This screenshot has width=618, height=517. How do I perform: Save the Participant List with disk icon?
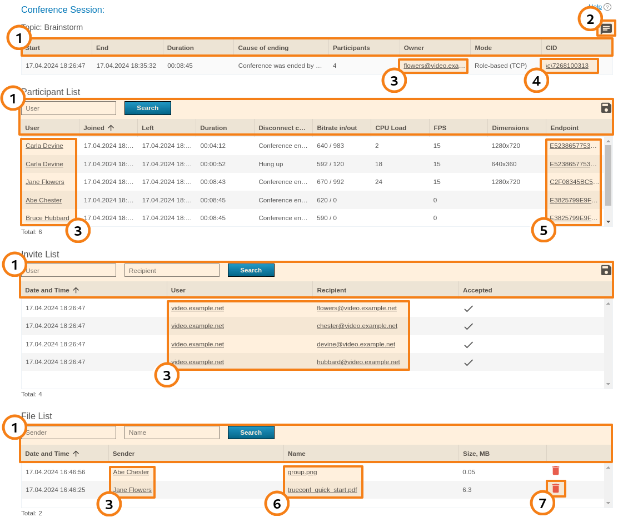pos(606,108)
